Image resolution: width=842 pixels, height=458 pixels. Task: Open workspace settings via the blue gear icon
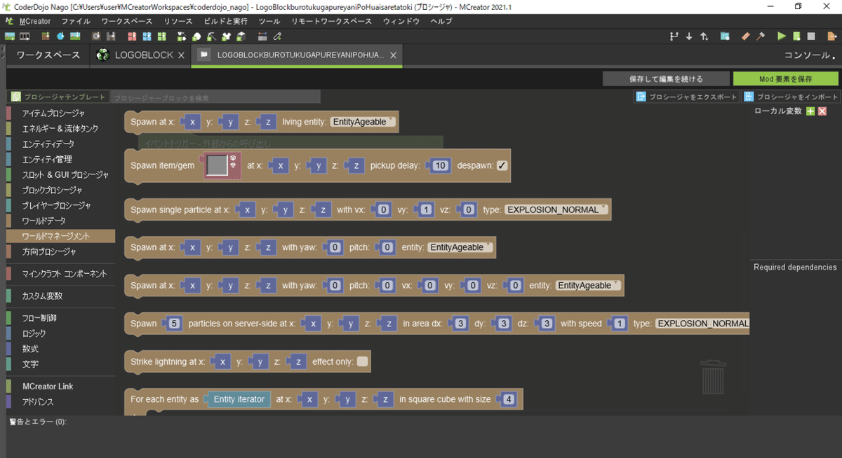(724, 36)
